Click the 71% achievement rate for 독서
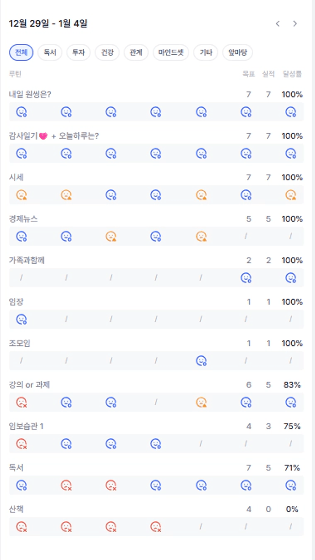315x560 pixels. click(292, 468)
